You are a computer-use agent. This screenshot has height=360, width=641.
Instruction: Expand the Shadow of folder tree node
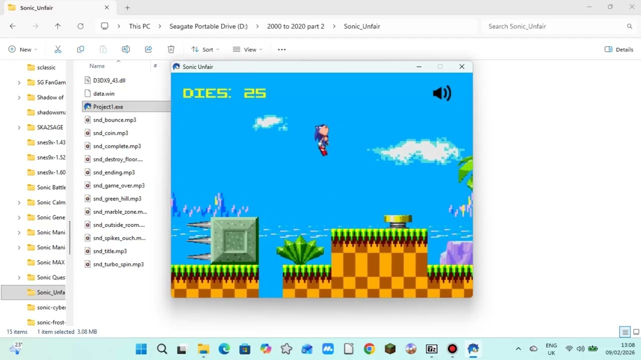[19, 97]
